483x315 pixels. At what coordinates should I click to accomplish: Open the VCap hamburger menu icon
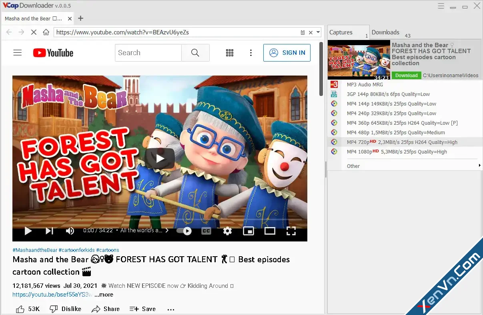pyautogui.click(x=441, y=6)
